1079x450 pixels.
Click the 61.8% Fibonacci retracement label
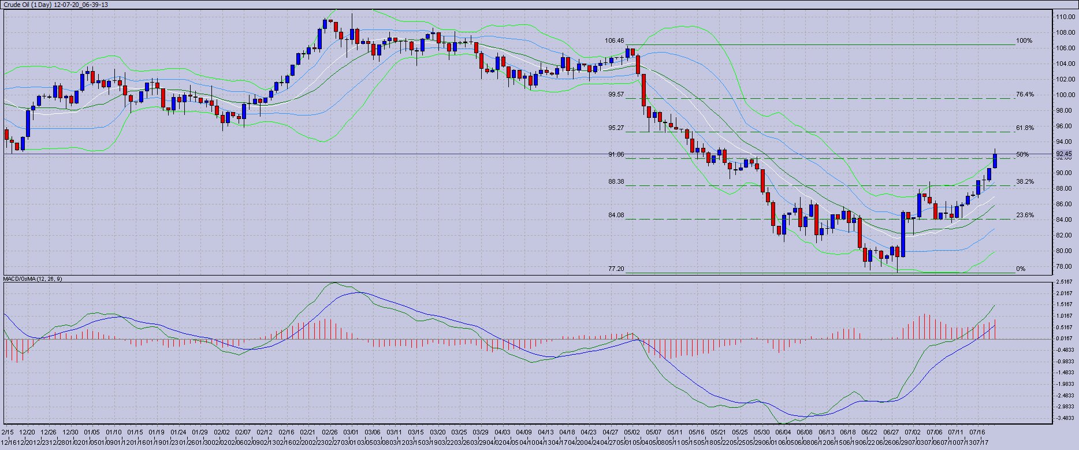[1024, 128]
